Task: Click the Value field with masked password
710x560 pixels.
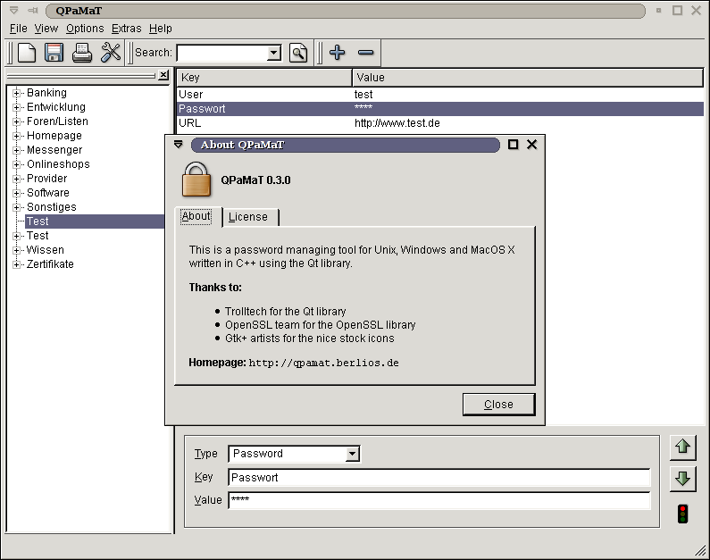Action: click(439, 501)
